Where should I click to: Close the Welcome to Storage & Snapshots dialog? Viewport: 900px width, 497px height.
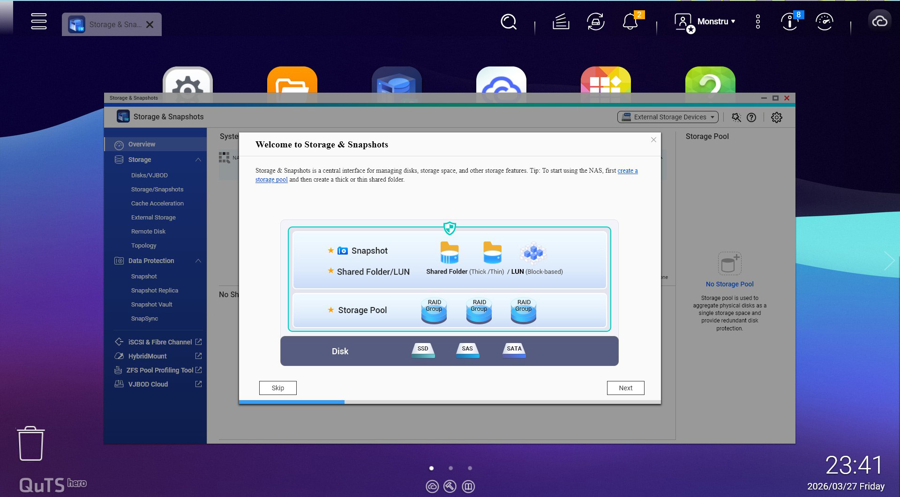coord(653,140)
